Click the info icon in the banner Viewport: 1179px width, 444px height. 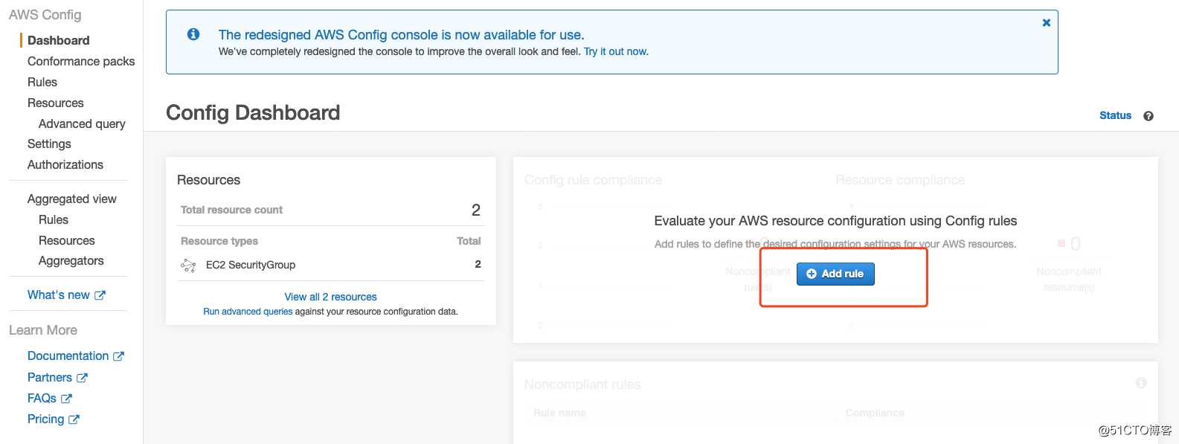point(193,34)
